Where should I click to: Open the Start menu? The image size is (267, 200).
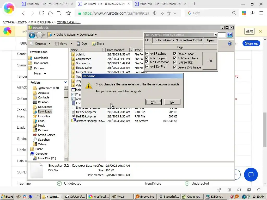(7, 197)
